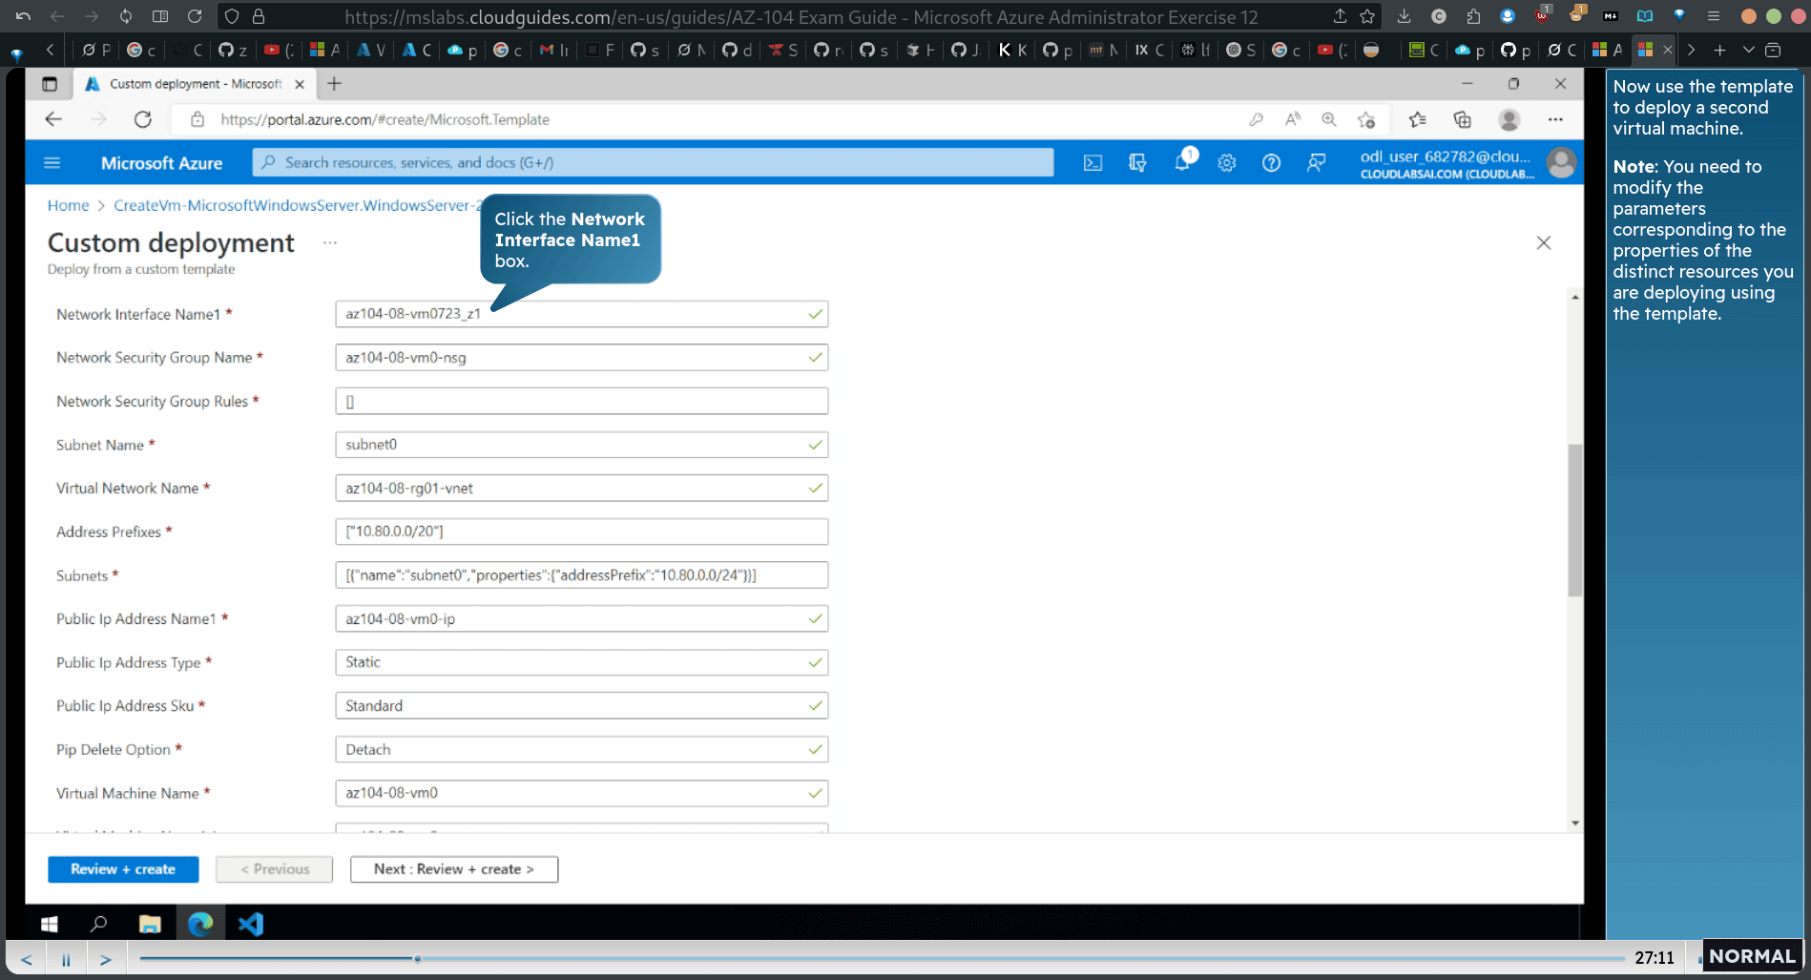Pause the guide playback
The width and height of the screenshot is (1811, 980).
pos(66,959)
